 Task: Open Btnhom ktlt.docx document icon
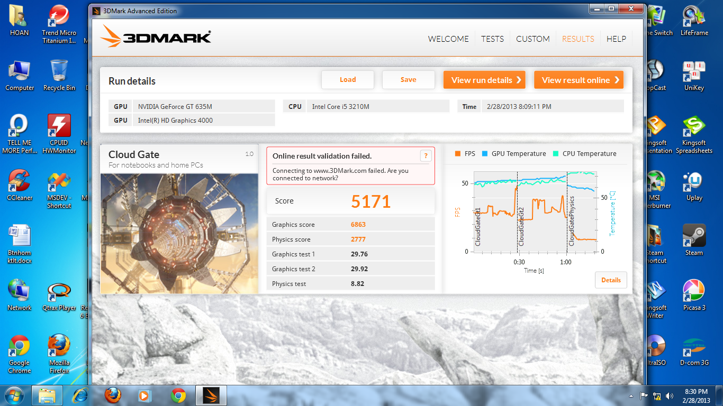tap(20, 245)
